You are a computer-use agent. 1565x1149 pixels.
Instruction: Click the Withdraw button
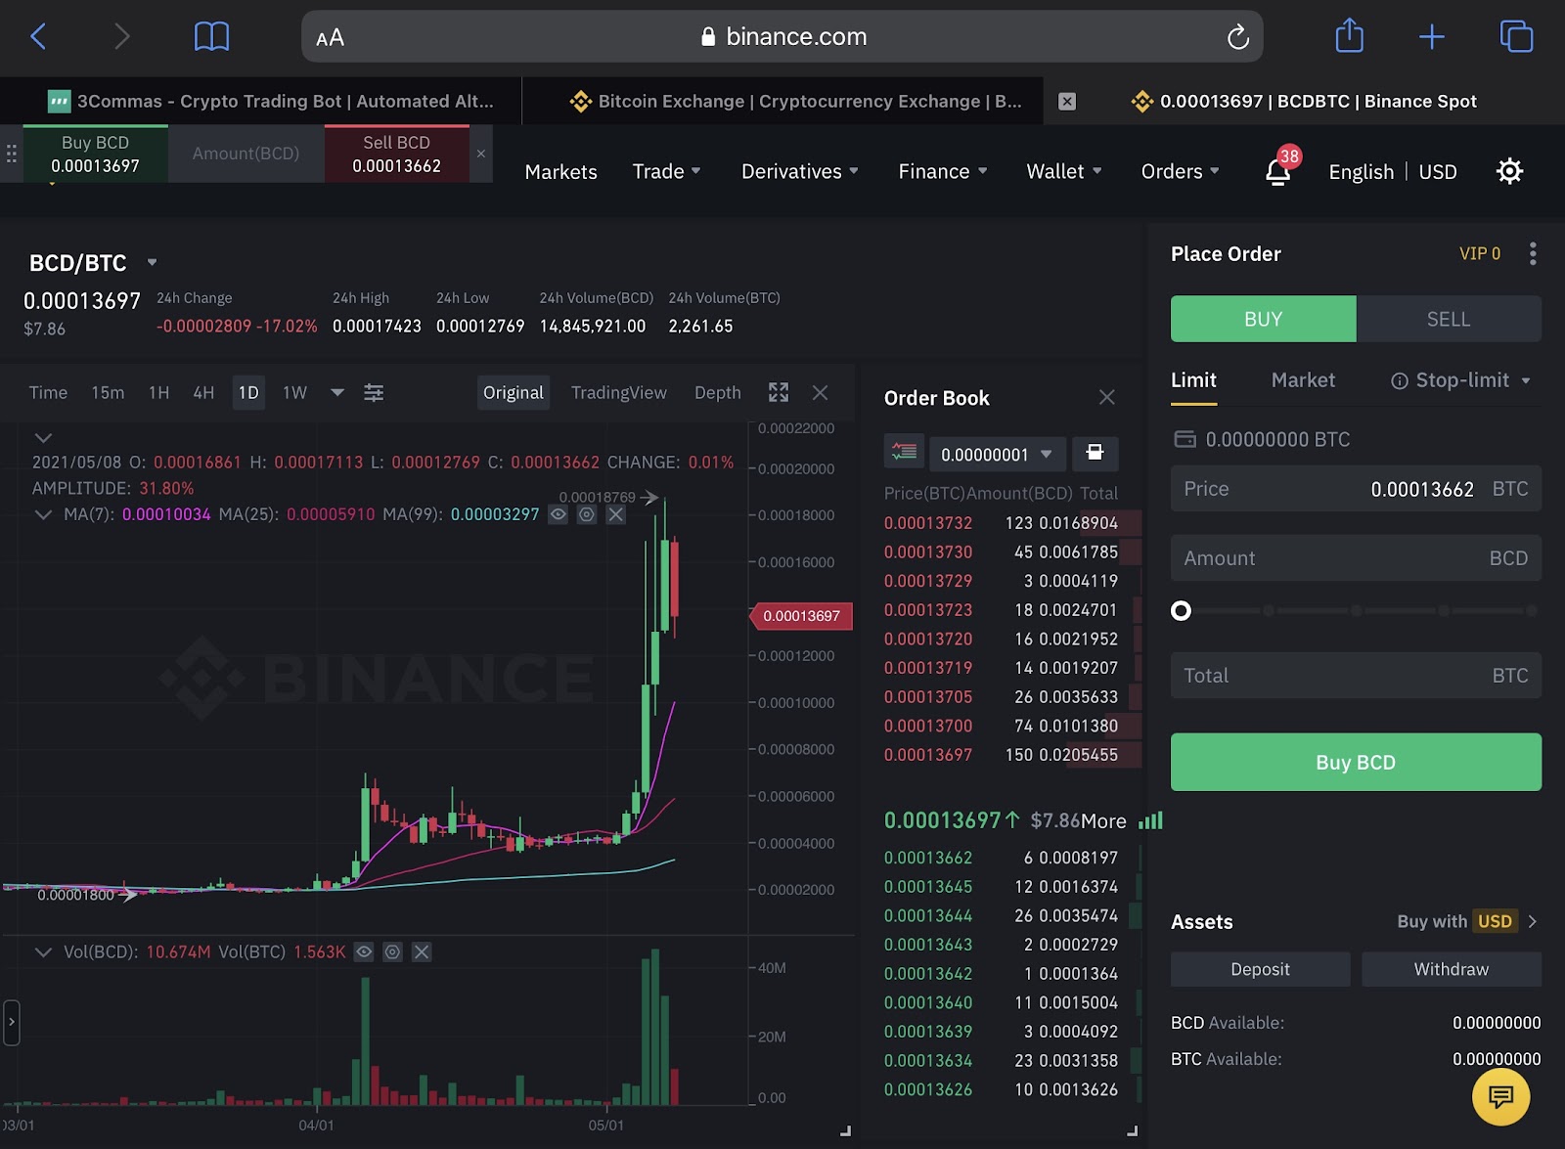[1452, 969]
